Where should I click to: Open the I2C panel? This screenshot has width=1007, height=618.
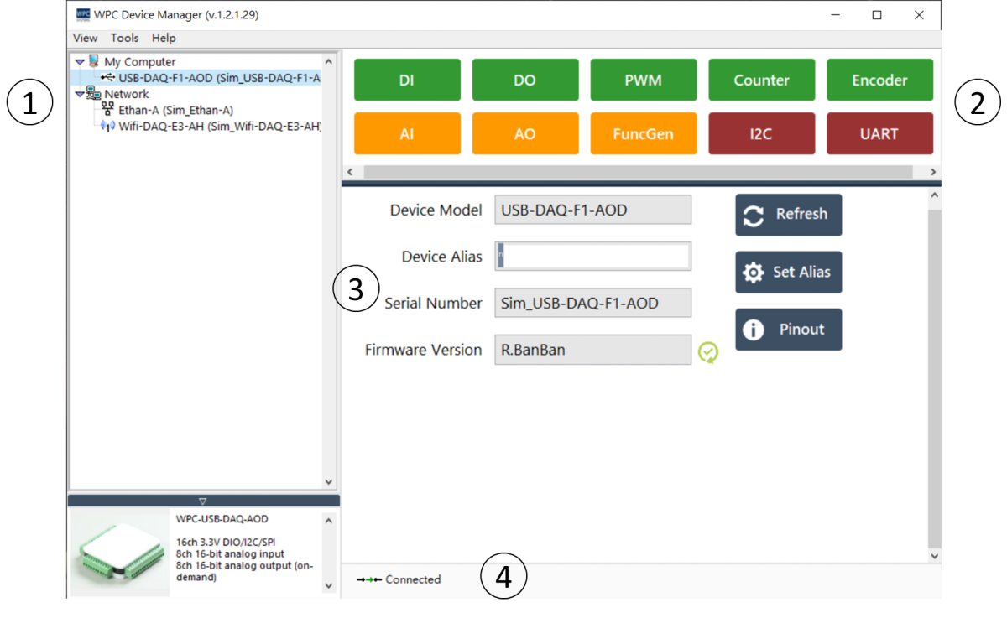pos(762,133)
